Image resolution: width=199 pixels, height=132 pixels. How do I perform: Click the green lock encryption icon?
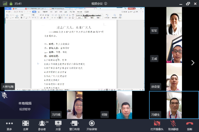(11, 3)
